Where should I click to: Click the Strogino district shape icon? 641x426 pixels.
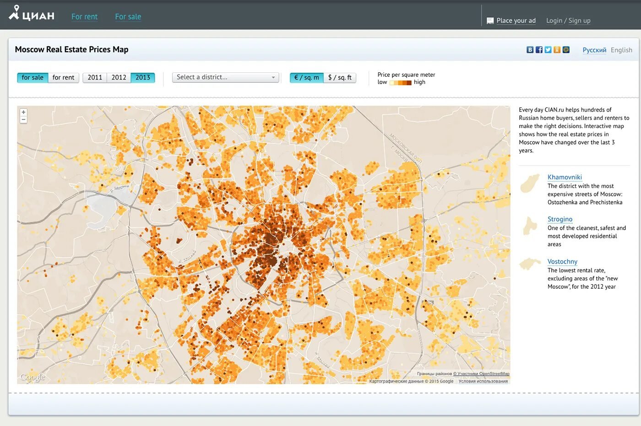tap(530, 226)
